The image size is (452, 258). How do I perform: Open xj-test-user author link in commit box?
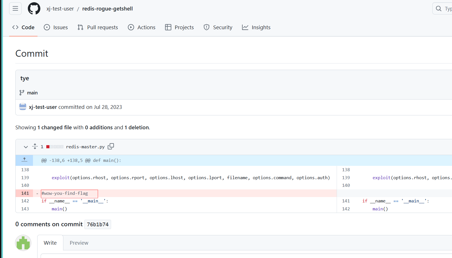[x=43, y=107]
